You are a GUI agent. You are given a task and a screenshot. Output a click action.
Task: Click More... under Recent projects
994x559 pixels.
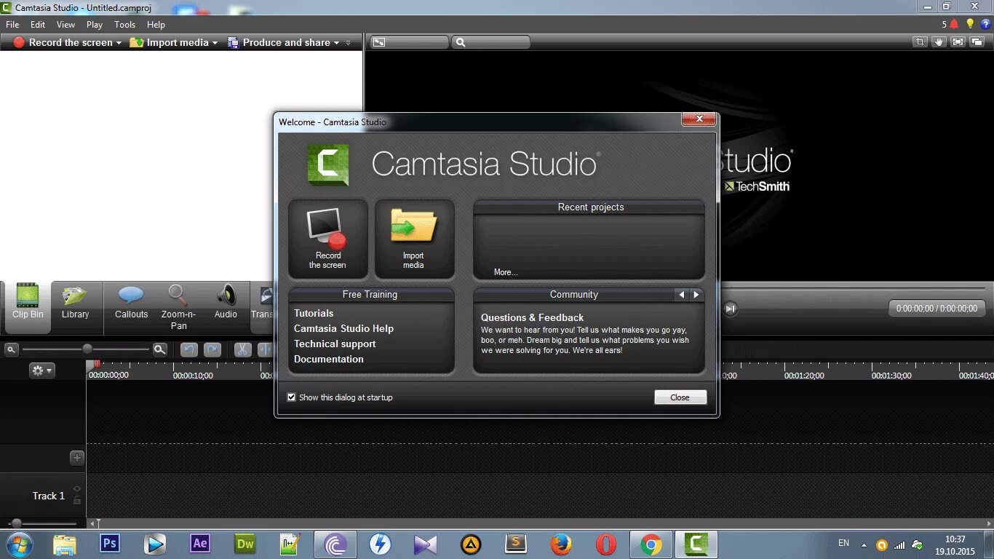[506, 272]
